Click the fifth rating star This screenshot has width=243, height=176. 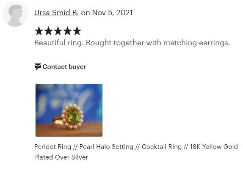point(77,31)
